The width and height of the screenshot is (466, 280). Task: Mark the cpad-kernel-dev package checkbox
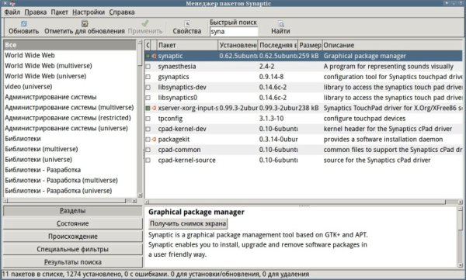[x=148, y=129]
